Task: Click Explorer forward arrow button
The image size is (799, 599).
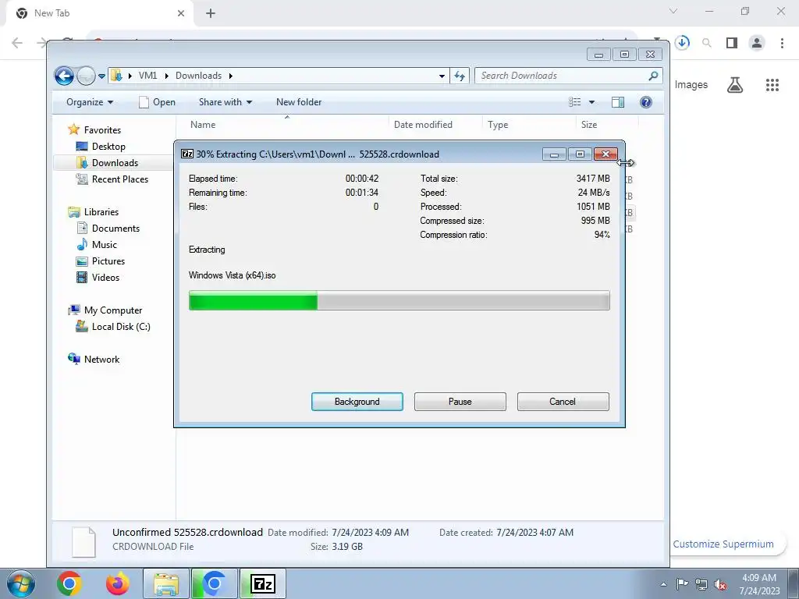Action: click(x=86, y=76)
